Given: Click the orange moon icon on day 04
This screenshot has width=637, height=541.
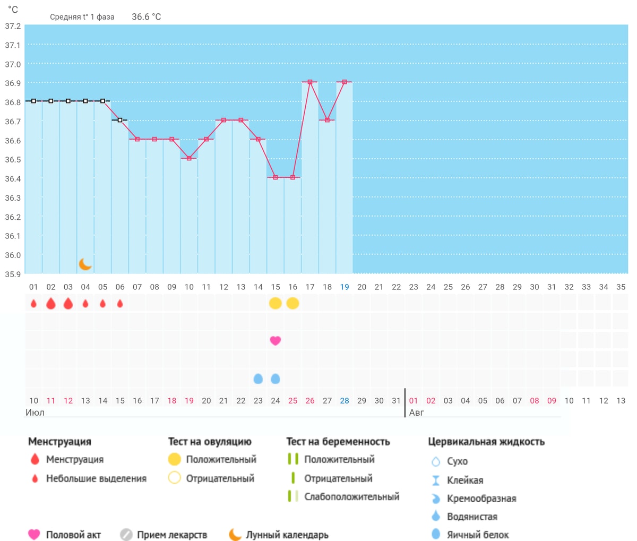Looking at the screenshot, I should (85, 264).
